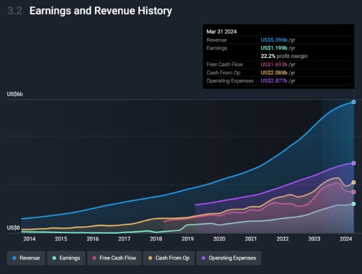
Task: Toggle the Earnings legend button
Action: coord(66,258)
